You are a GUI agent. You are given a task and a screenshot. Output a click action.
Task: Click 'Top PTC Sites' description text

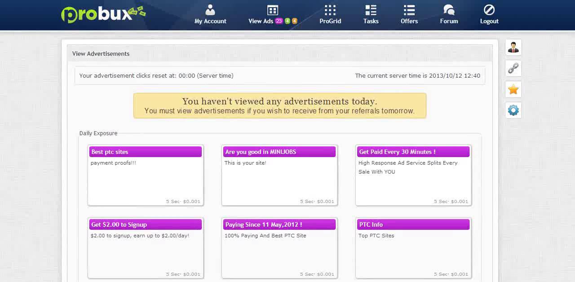click(376, 236)
